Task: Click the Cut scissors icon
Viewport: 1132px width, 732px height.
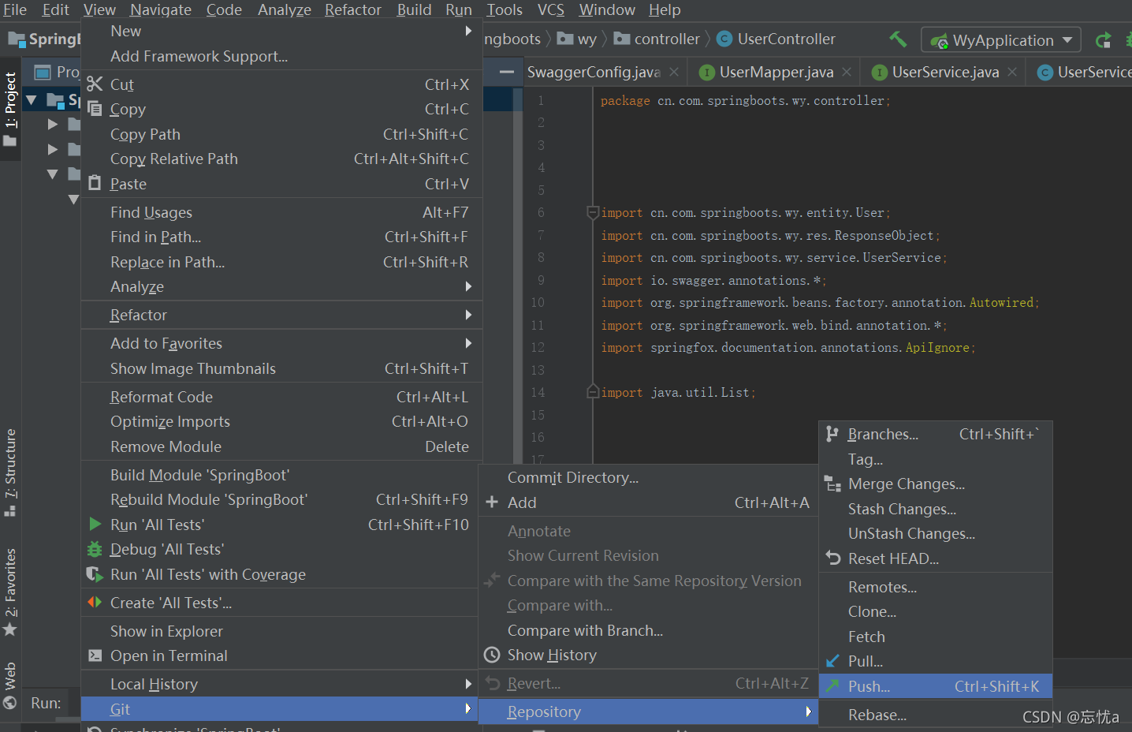Action: tap(95, 84)
